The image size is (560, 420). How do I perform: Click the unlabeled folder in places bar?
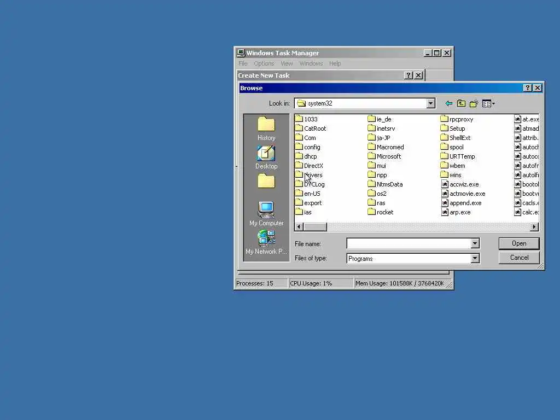pos(266,182)
